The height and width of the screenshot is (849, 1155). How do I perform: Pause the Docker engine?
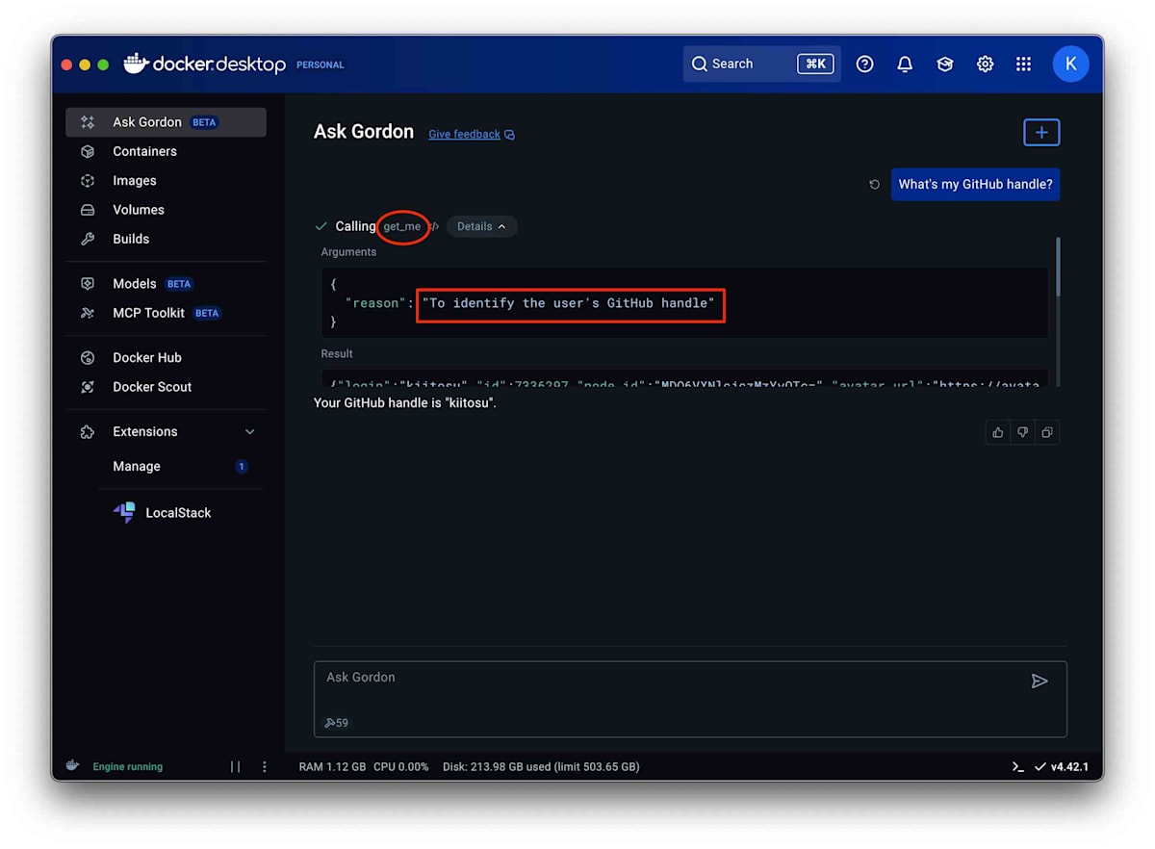click(x=235, y=767)
